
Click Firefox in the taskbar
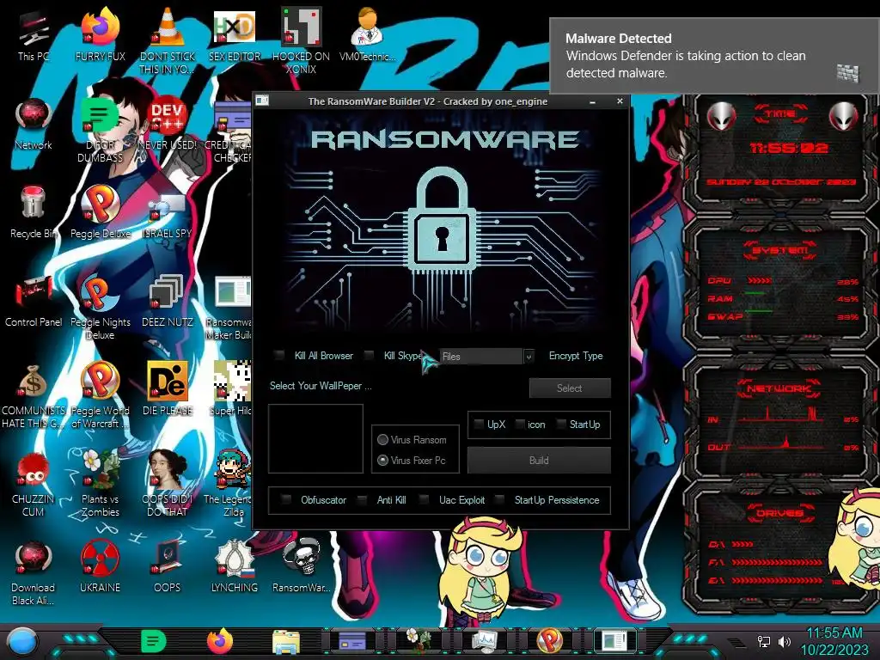(220, 641)
